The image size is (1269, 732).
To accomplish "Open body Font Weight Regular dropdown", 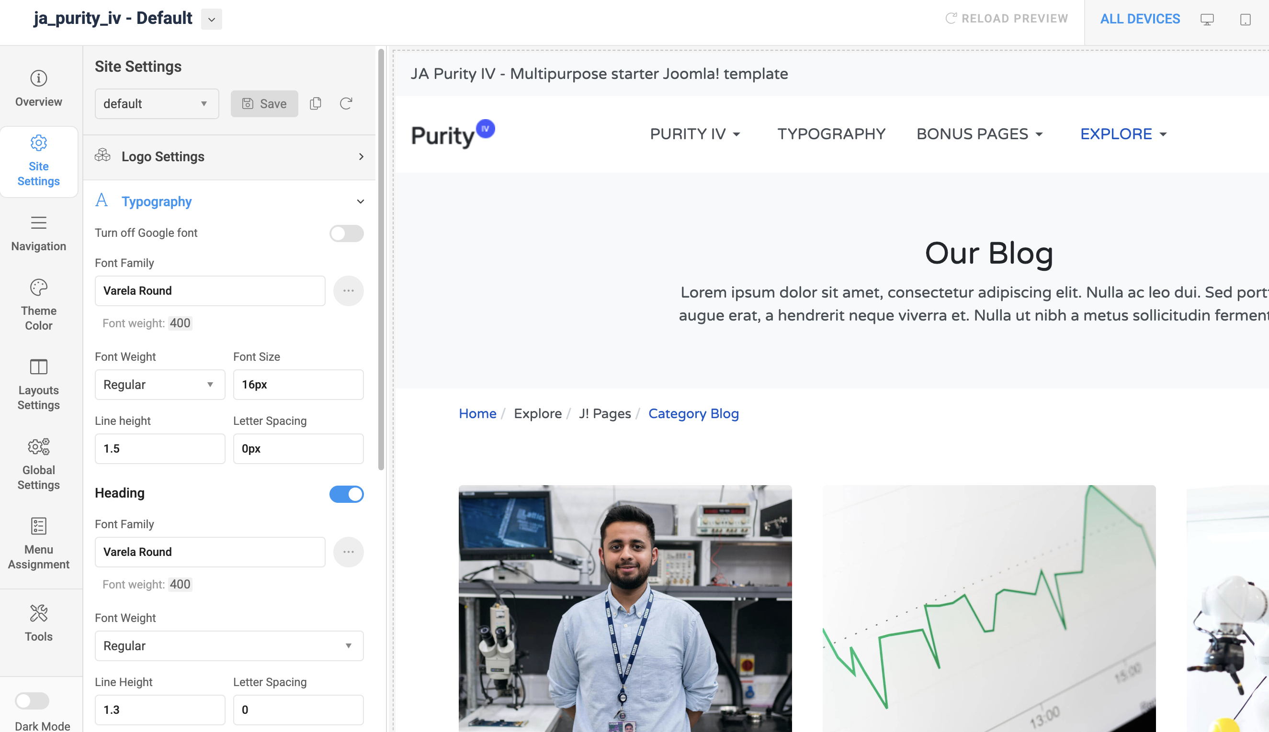I will point(159,385).
